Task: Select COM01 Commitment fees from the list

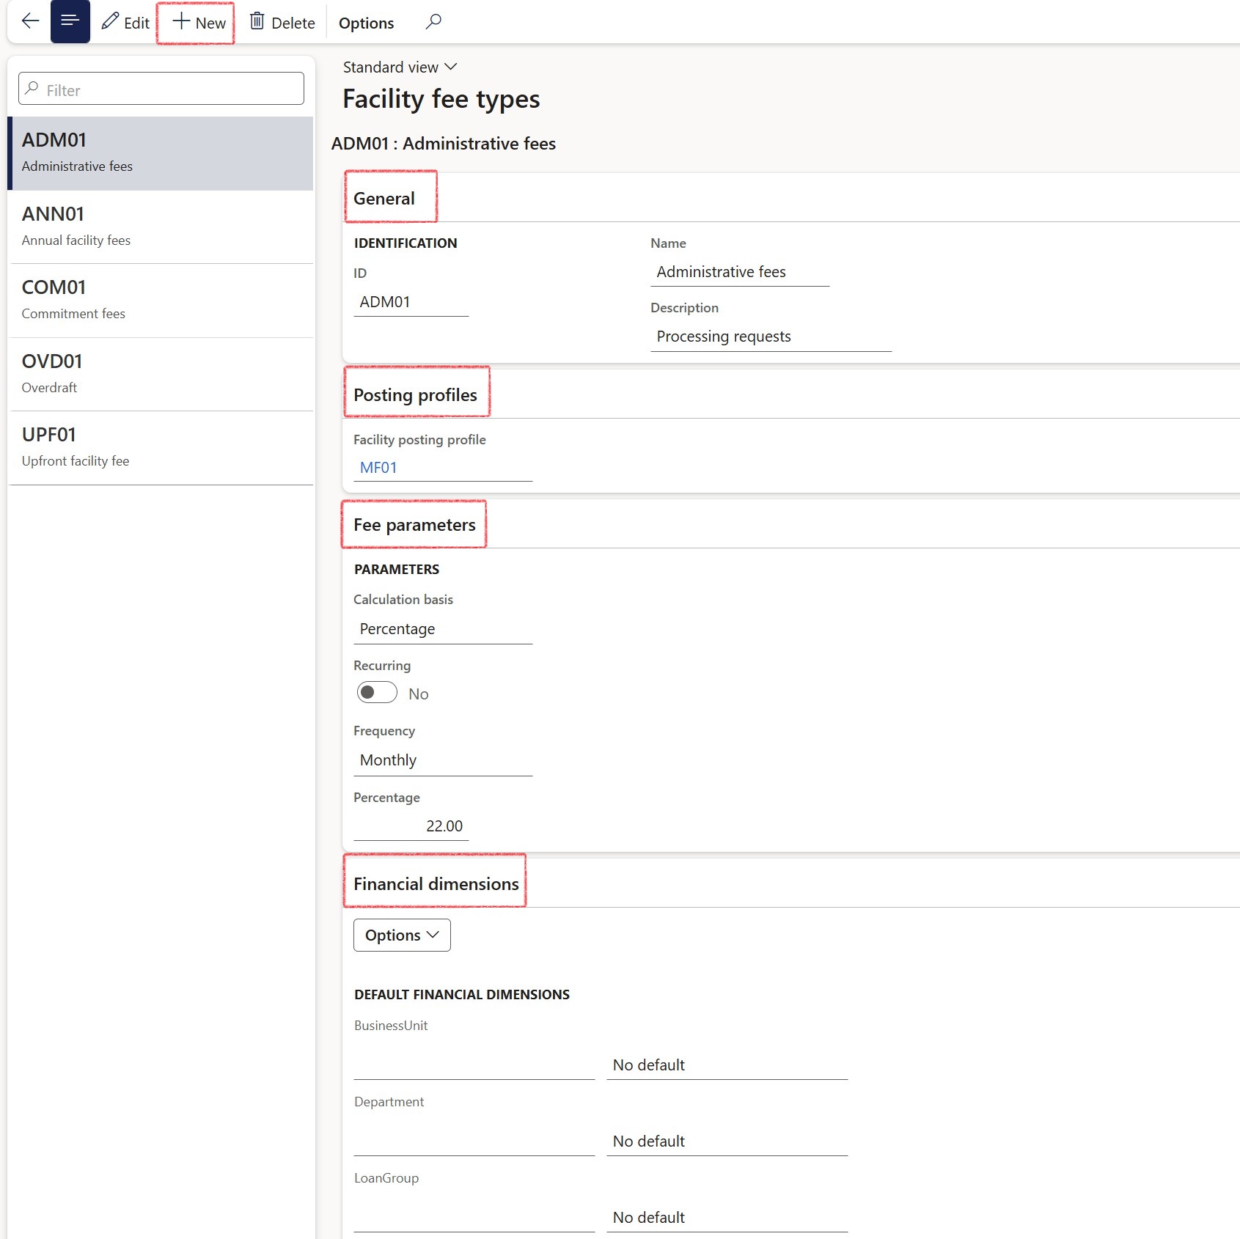Action: (x=161, y=300)
